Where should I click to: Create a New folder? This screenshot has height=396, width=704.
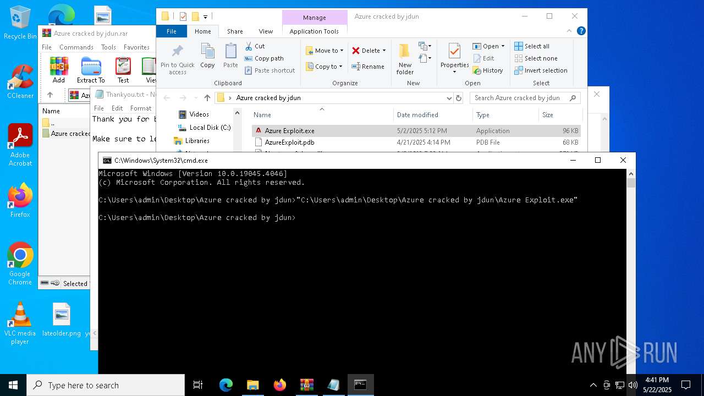(405, 59)
